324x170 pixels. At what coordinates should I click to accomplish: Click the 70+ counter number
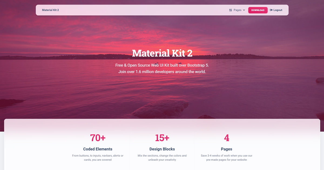click(98, 138)
